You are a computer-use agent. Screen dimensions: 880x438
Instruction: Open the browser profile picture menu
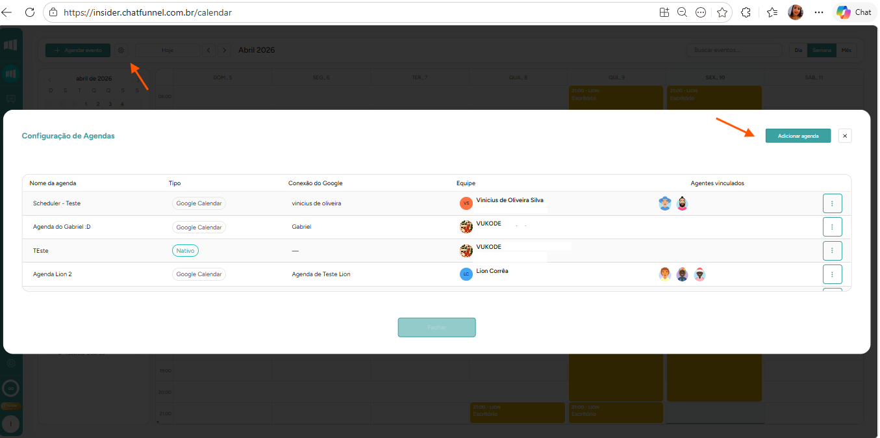click(x=796, y=12)
